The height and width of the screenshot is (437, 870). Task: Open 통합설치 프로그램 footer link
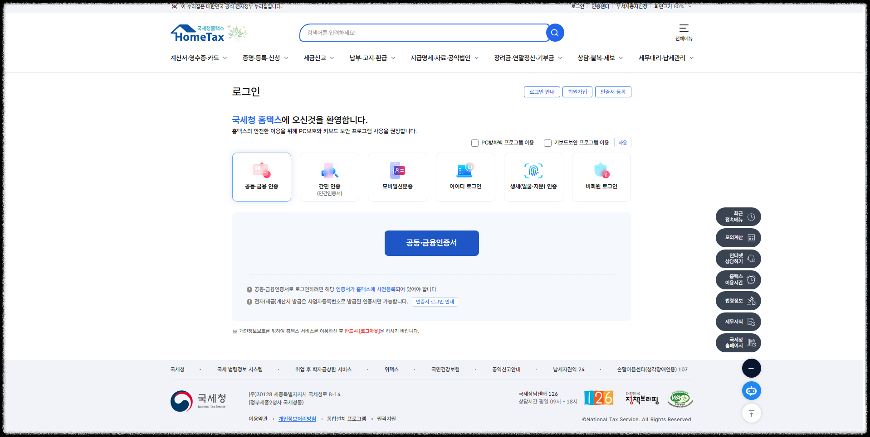(347, 419)
